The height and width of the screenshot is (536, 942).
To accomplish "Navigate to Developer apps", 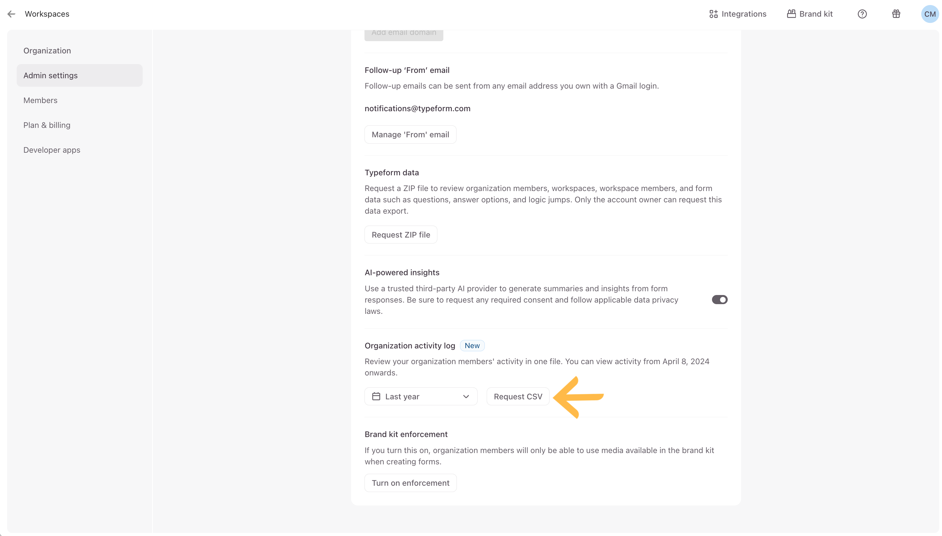I will pyautogui.click(x=52, y=150).
